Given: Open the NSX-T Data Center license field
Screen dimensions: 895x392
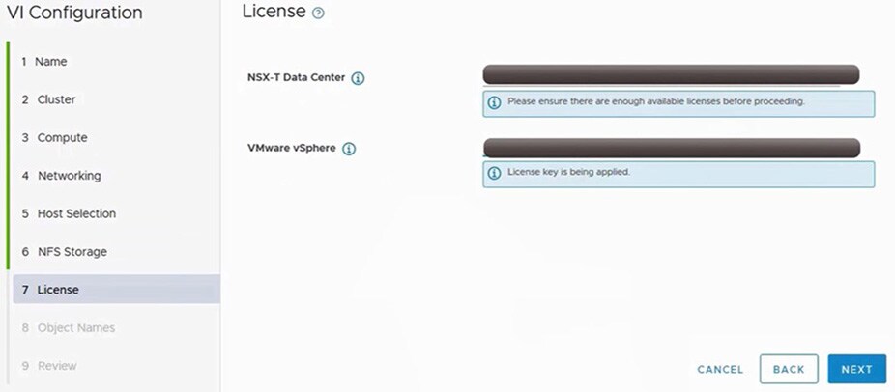Looking at the screenshot, I should [x=671, y=74].
